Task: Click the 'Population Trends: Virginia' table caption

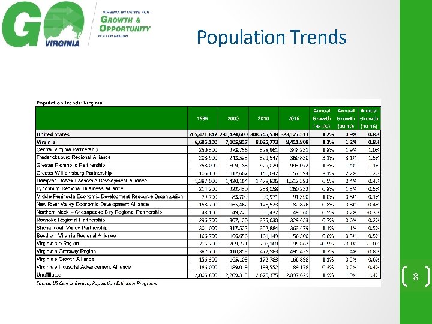Action: [70, 103]
